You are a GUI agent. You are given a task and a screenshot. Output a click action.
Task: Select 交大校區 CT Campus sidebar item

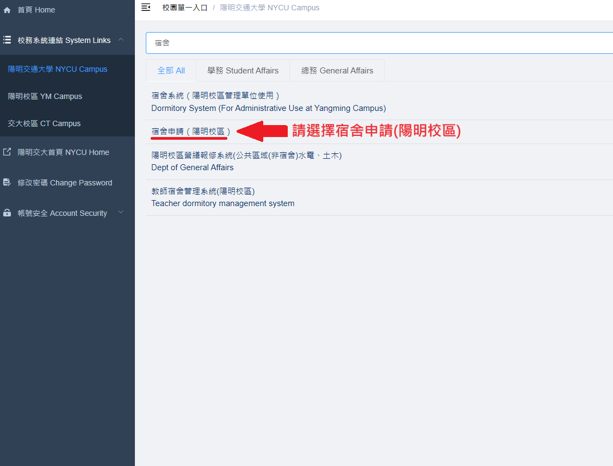pos(44,123)
